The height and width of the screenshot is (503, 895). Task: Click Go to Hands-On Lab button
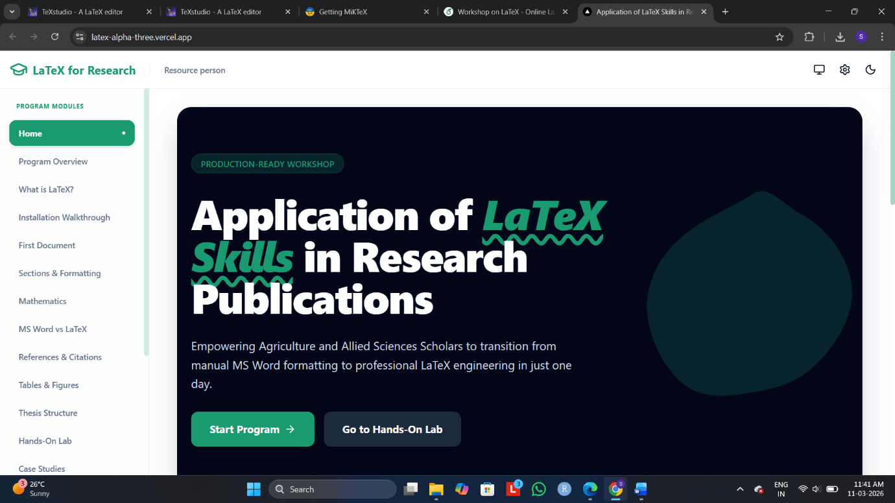392,429
